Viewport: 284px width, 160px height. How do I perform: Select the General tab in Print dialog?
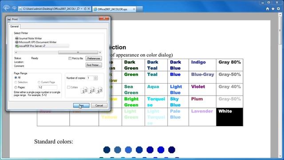click(14, 27)
